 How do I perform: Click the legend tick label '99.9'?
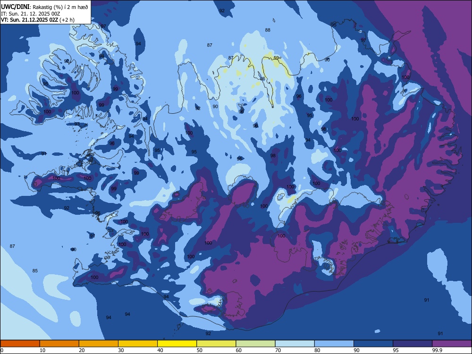tap(437, 350)
